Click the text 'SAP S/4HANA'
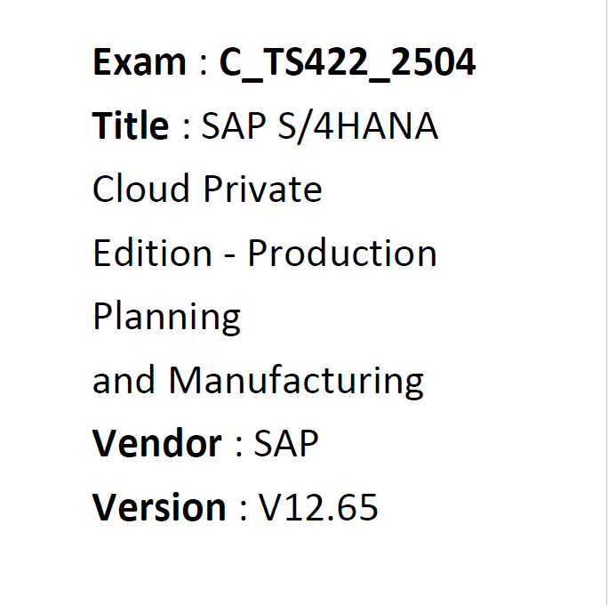Viewport: 608px width, 605px height. tap(320, 126)
